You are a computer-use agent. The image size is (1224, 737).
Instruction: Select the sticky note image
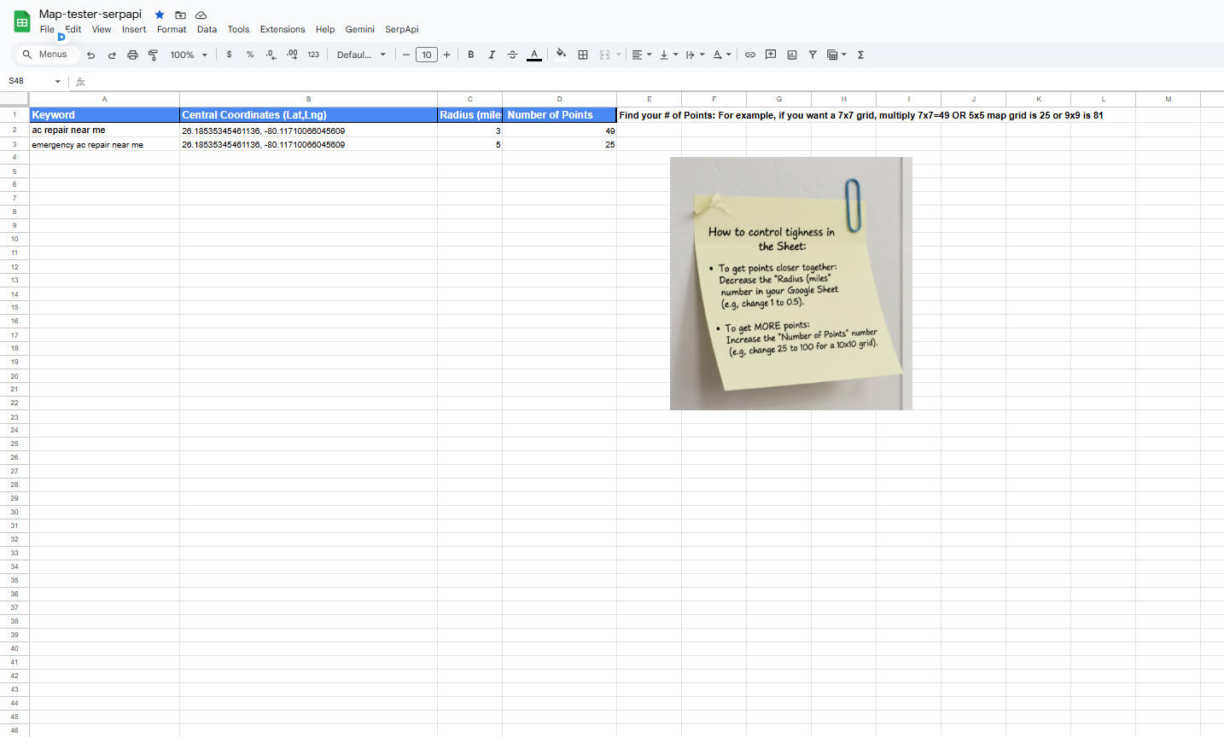tap(790, 283)
